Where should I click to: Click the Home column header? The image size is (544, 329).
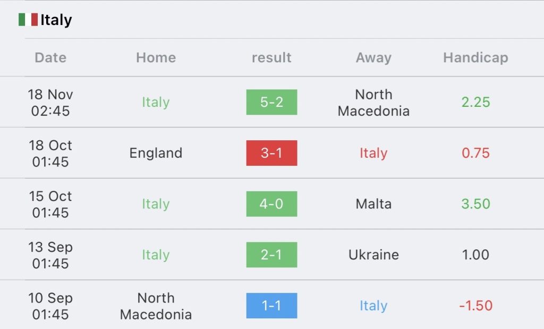(156, 57)
